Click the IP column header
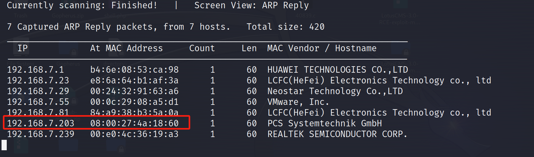Image resolution: width=534 pixels, height=157 pixels. [x=23, y=48]
